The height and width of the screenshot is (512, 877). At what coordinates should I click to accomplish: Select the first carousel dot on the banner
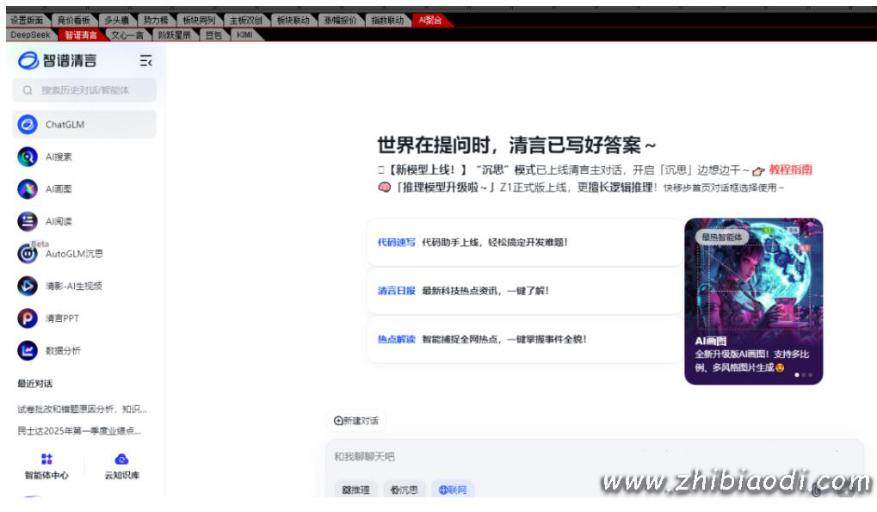click(x=797, y=375)
